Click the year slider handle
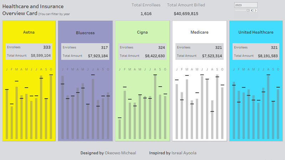Screen dimensions: 285x160 pyautogui.click(x=248, y=10)
